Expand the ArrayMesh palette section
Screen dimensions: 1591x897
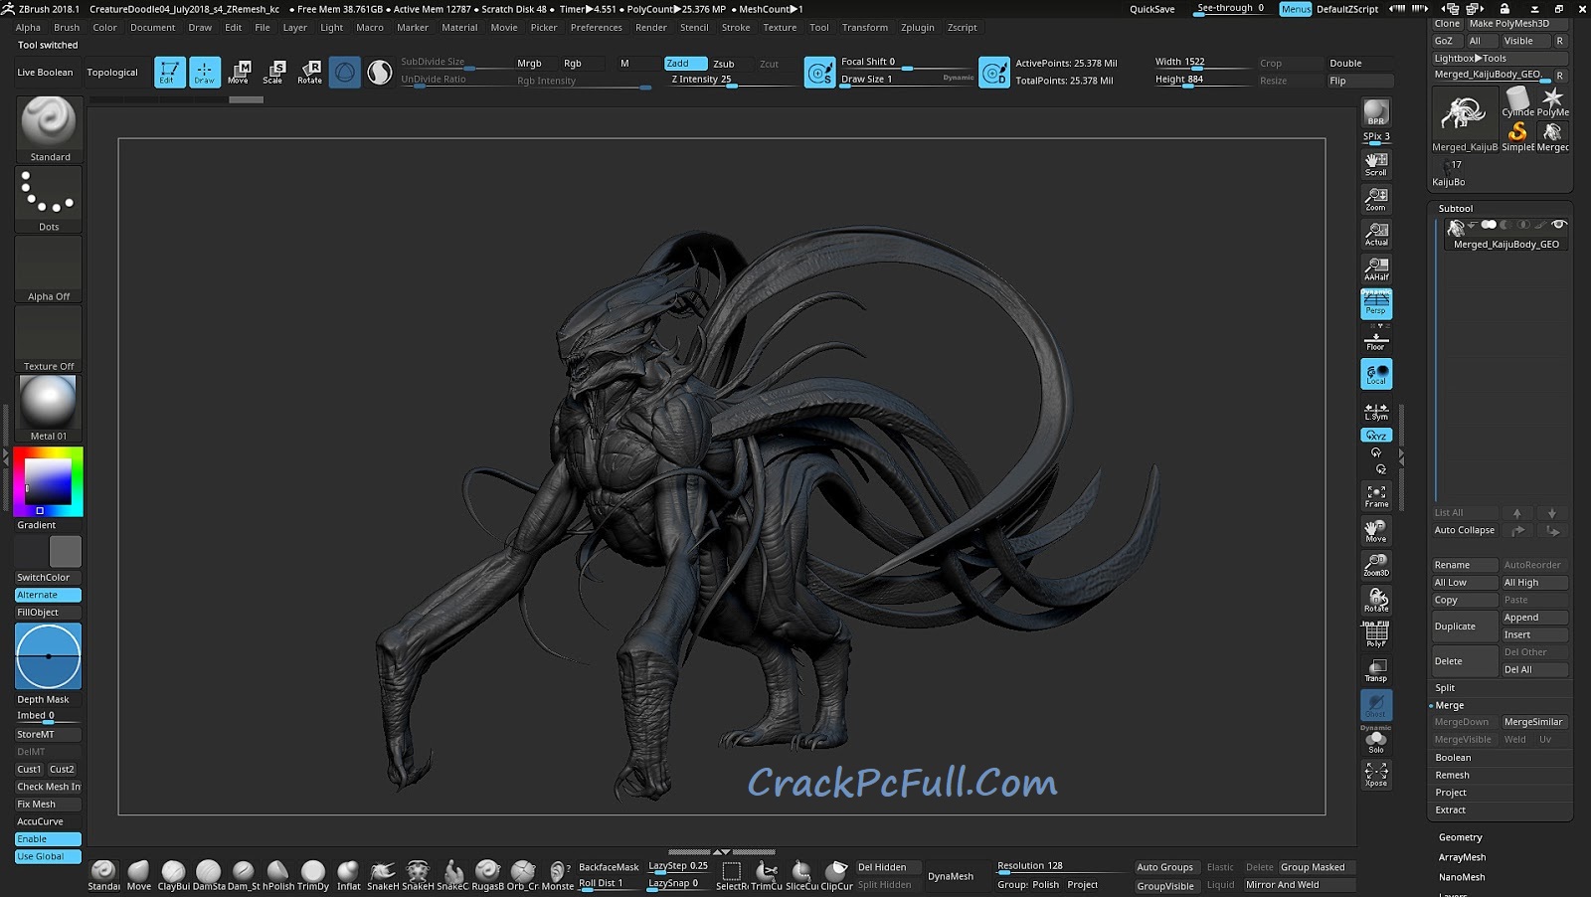tap(1462, 857)
